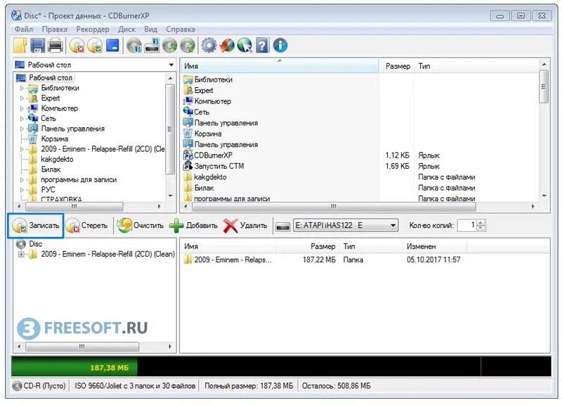562x405 pixels.
Task: Expand программы для записи tree folder
Action: click(22, 180)
